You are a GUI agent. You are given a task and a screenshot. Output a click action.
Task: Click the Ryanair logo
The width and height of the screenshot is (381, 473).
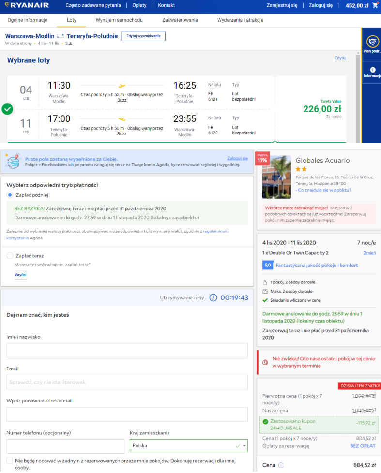click(27, 5)
